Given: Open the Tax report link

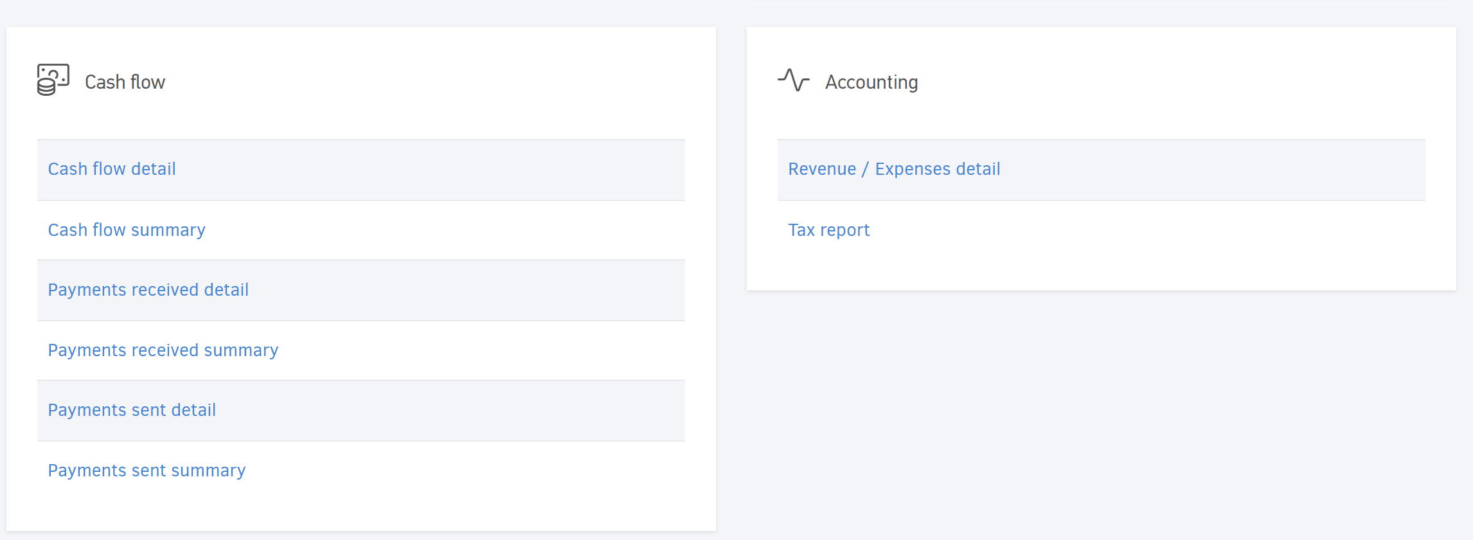Looking at the screenshot, I should click(829, 230).
